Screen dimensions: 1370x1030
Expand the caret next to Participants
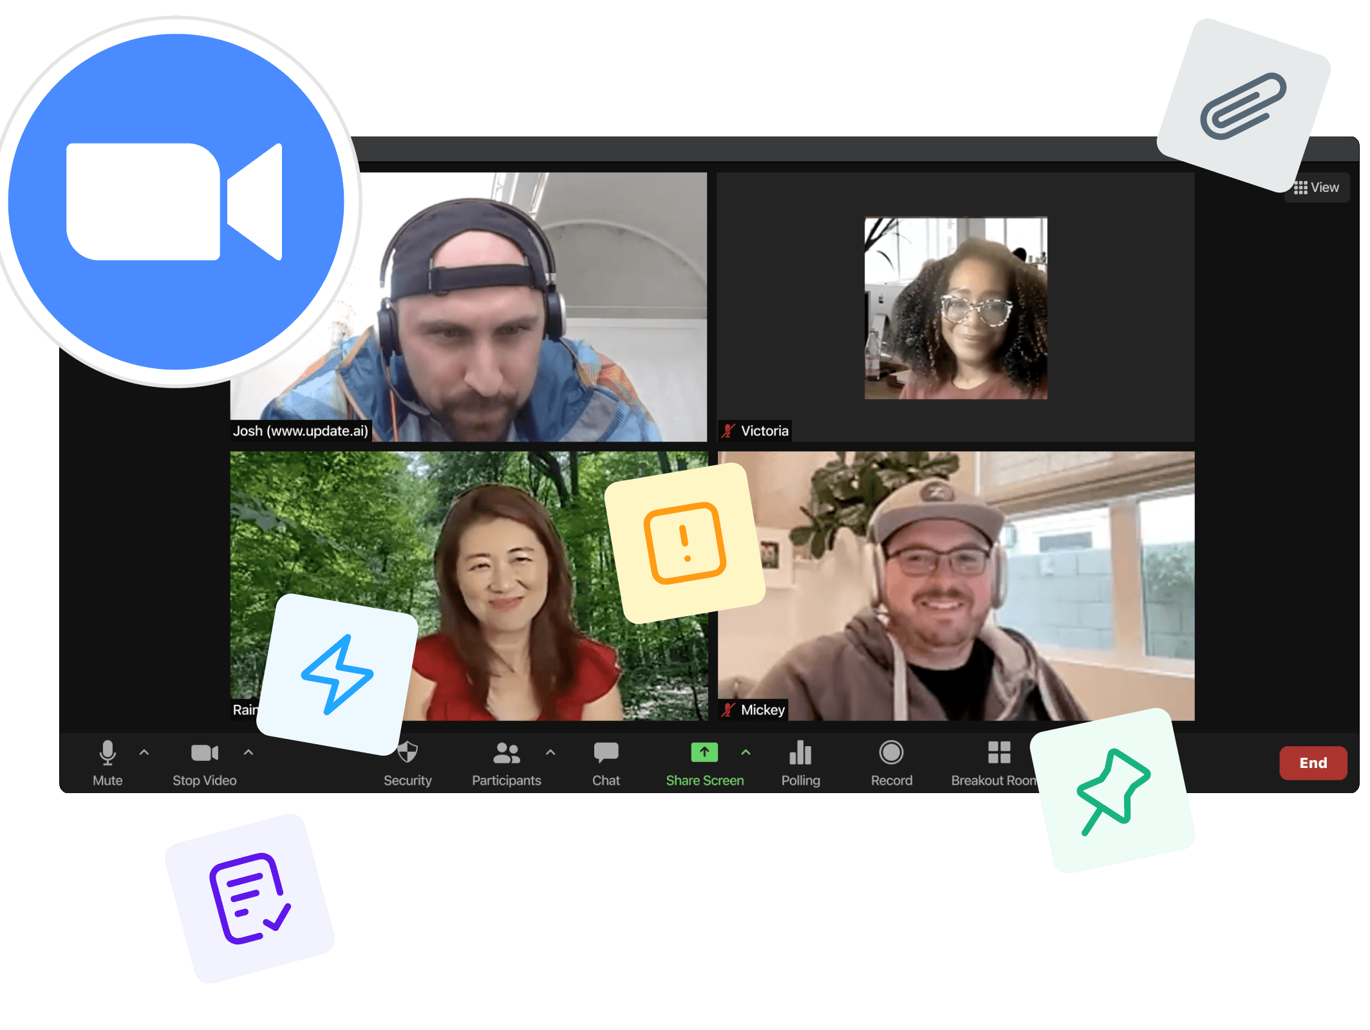[550, 752]
